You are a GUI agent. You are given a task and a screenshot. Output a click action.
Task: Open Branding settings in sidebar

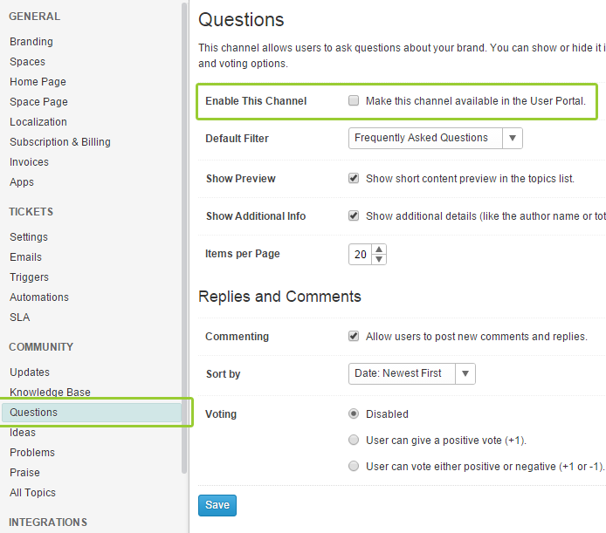[x=31, y=42]
